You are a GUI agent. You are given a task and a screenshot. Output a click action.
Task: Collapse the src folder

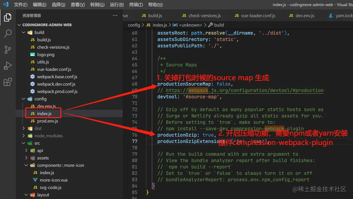point(23,143)
